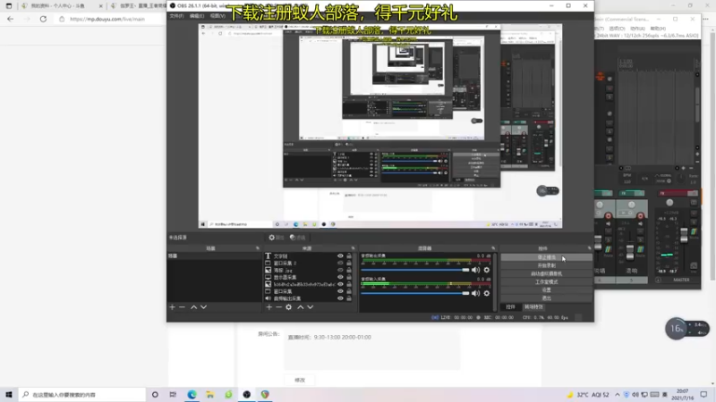Select the scene item in Scenes list

[214, 256]
